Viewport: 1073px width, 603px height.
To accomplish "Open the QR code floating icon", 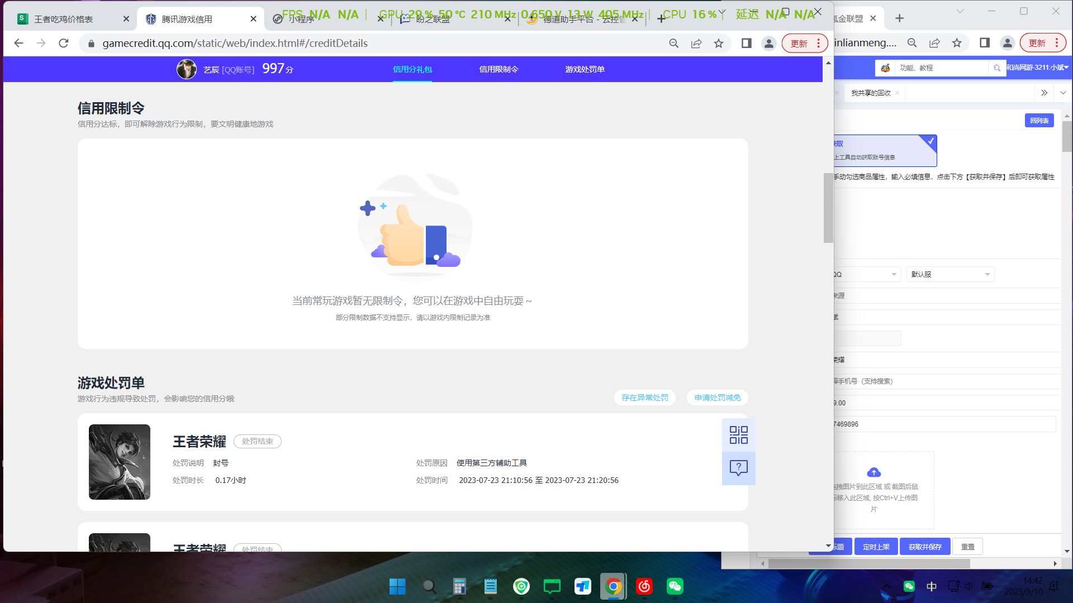I will pos(739,435).
